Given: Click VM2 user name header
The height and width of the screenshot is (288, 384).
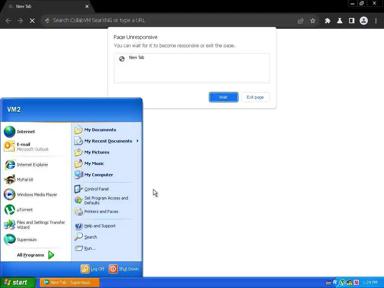Looking at the screenshot, I should pyautogui.click(x=14, y=109).
